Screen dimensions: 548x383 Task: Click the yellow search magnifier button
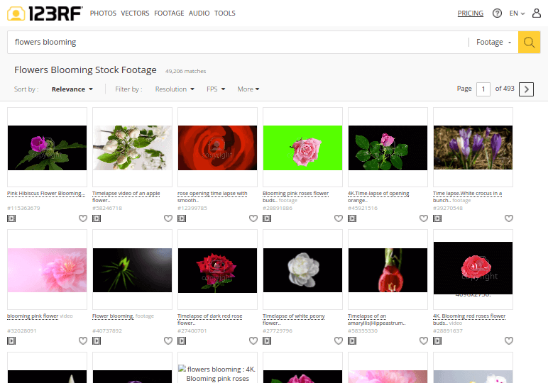coord(529,43)
